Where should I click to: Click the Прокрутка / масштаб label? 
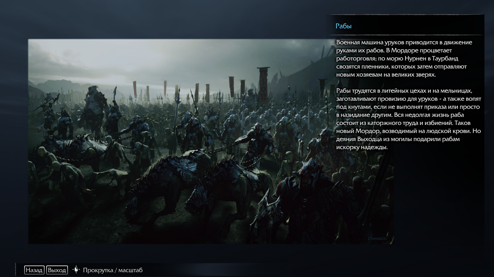click(x=113, y=270)
